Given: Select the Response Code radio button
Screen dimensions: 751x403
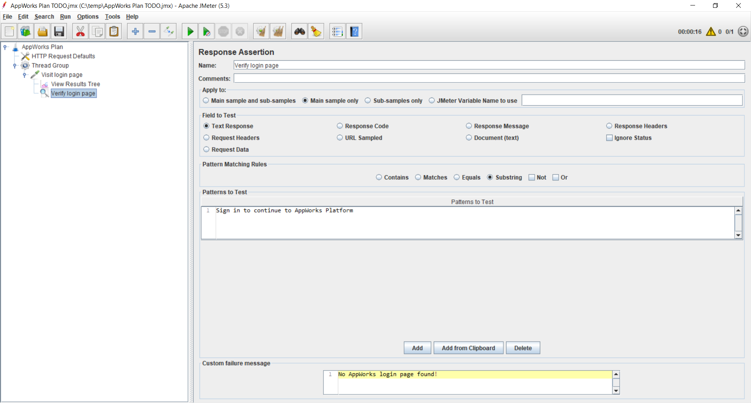Looking at the screenshot, I should click(340, 126).
